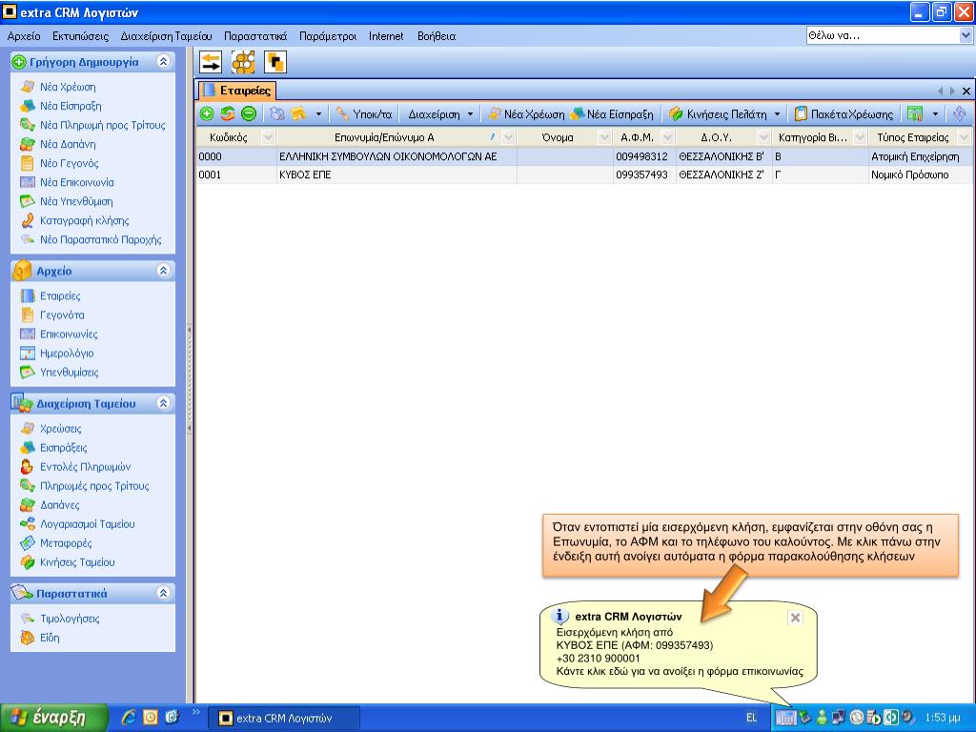The height and width of the screenshot is (732, 976).
Task: Open Α.Φ.Μ. column filter dropdown
Action: [x=667, y=137]
